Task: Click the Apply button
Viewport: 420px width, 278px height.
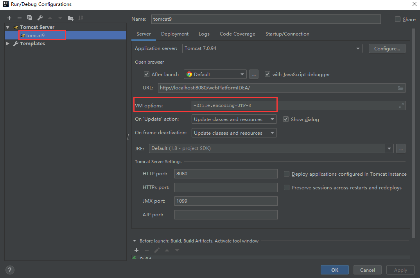Action: click(x=400, y=270)
